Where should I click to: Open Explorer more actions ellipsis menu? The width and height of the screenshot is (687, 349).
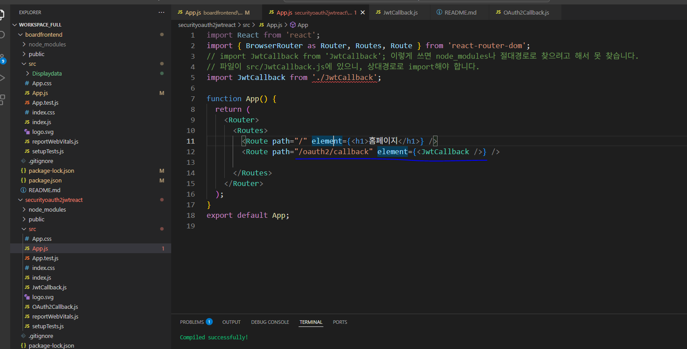click(161, 12)
